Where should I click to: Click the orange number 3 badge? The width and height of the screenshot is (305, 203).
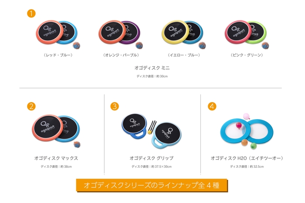[115, 106]
